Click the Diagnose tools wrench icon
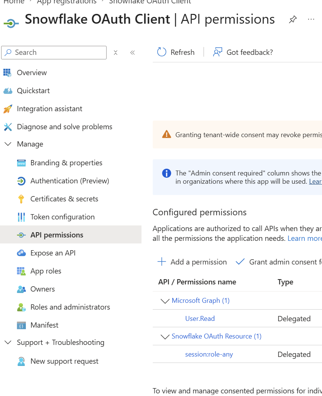This screenshot has height=396, width=322. coord(8,127)
